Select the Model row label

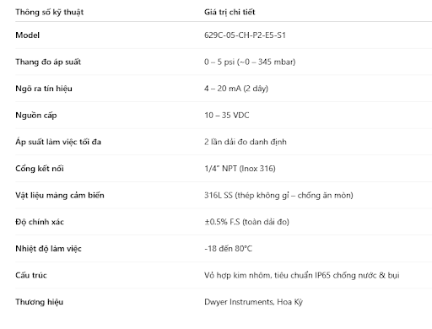point(27,35)
